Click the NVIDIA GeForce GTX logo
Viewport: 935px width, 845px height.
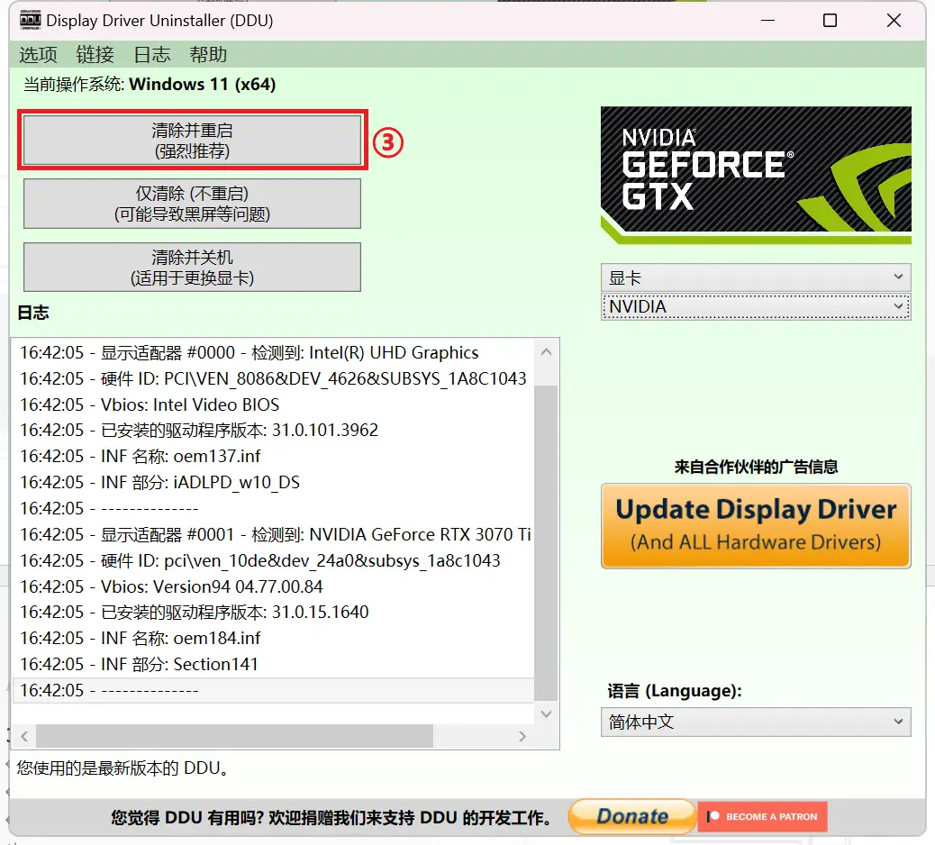(755, 175)
